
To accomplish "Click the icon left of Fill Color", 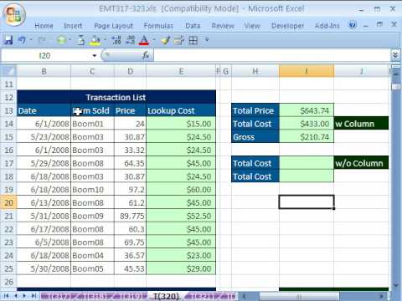I will (80, 40).
